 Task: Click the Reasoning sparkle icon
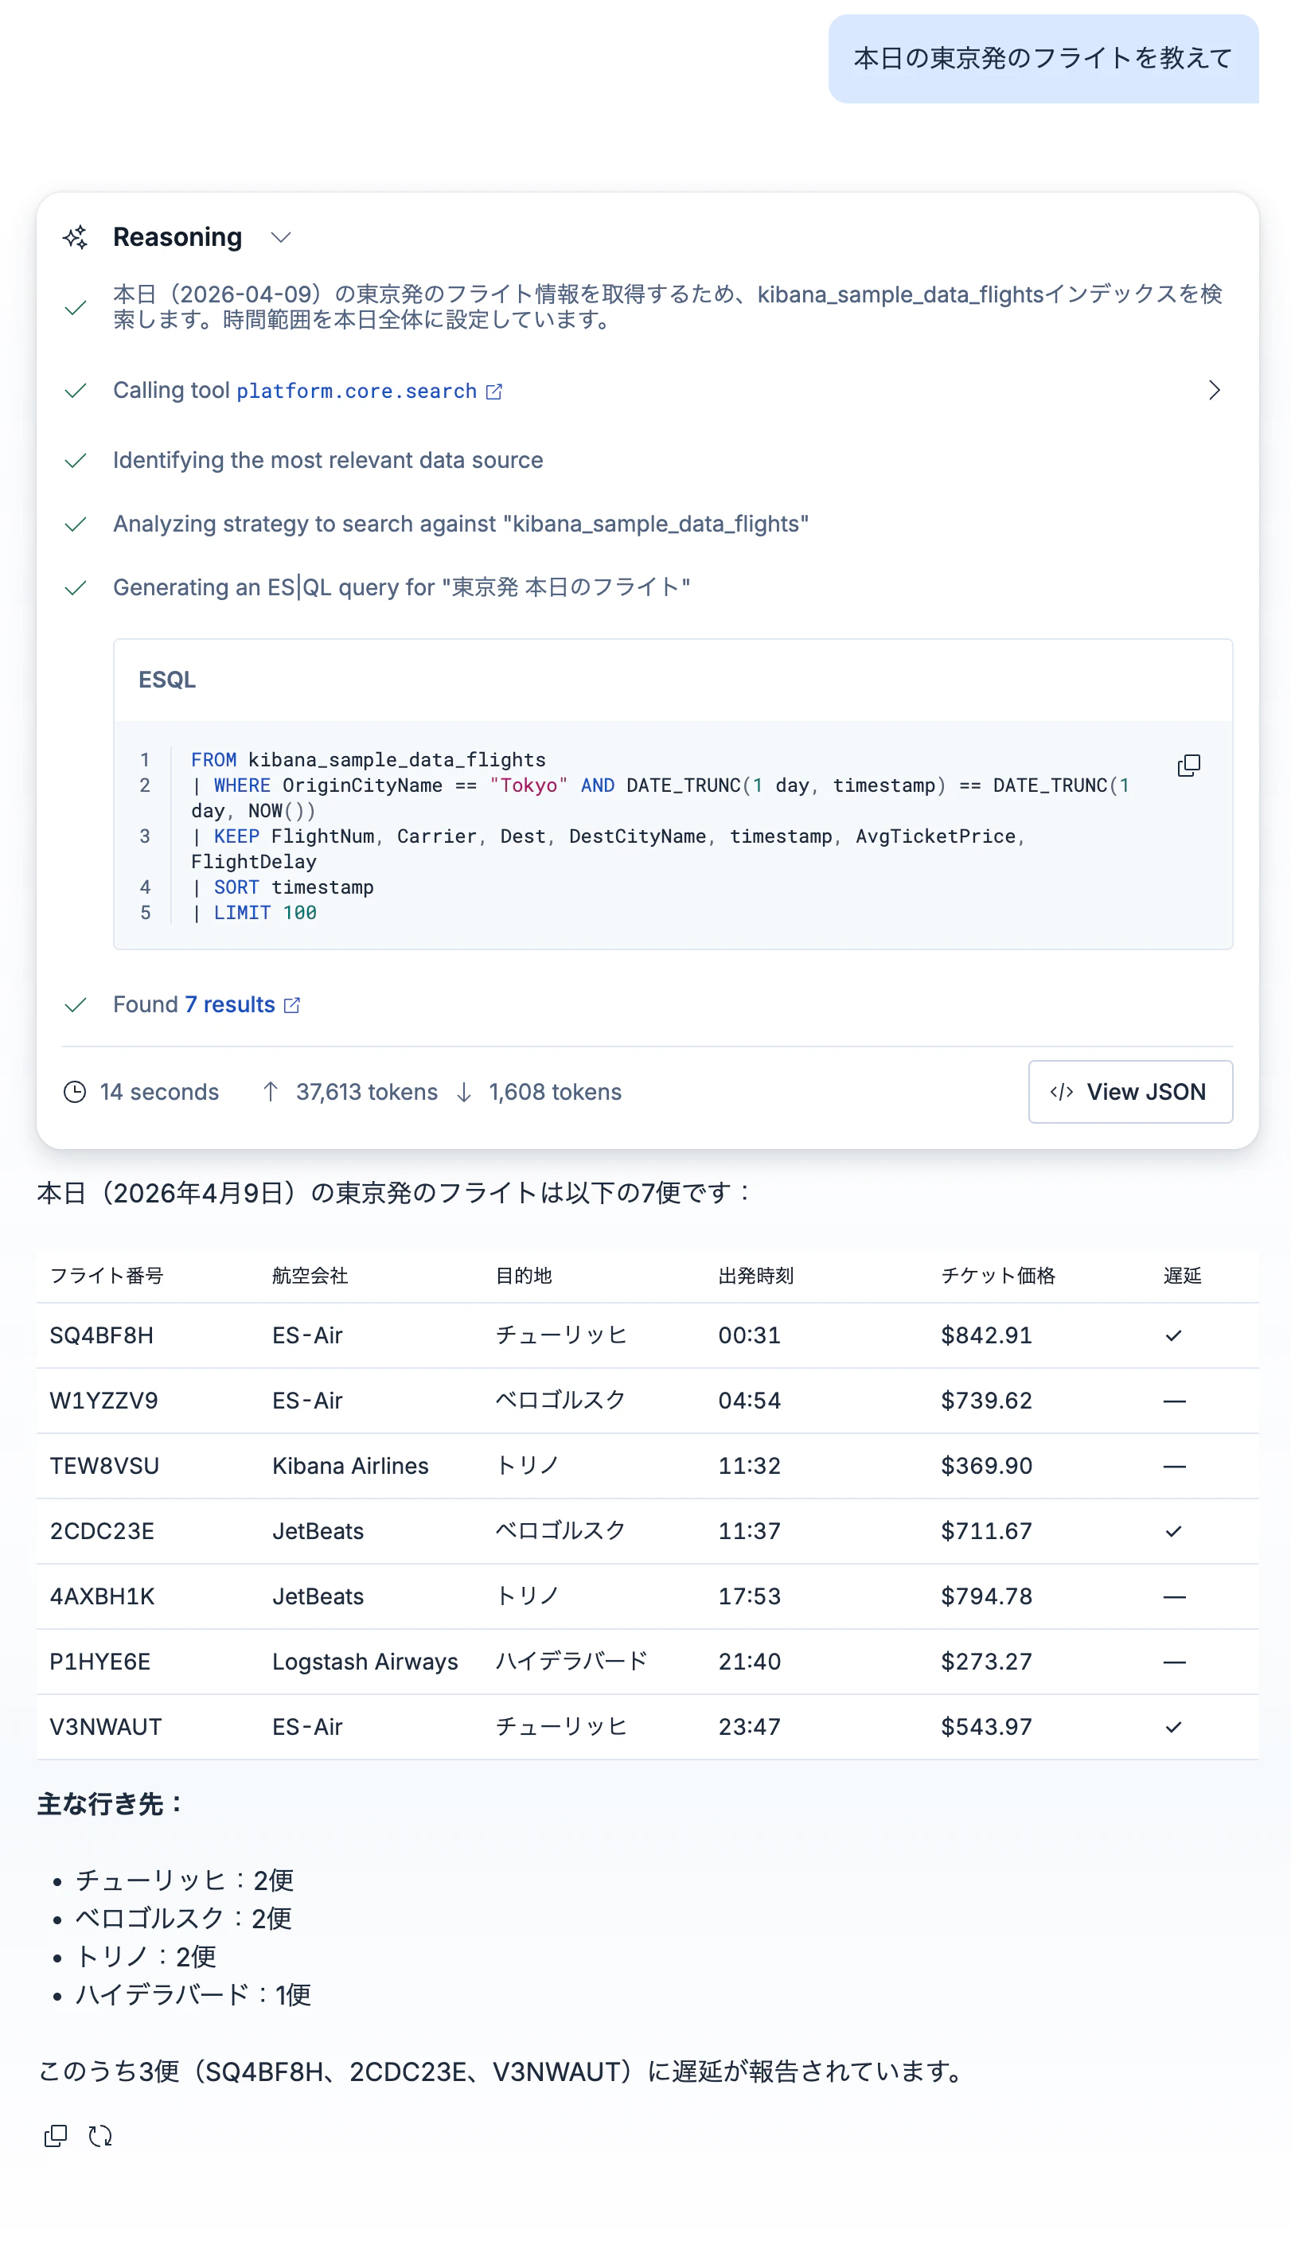(76, 238)
